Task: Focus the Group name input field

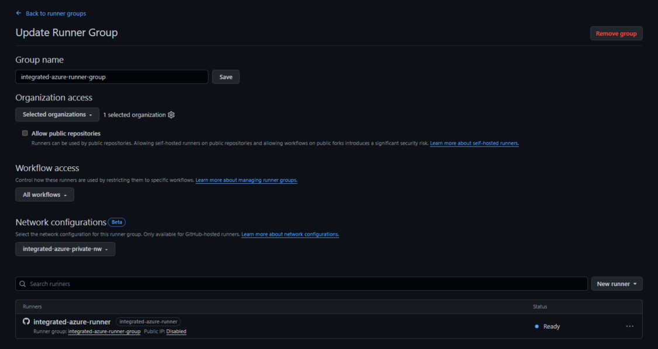Action: point(112,76)
